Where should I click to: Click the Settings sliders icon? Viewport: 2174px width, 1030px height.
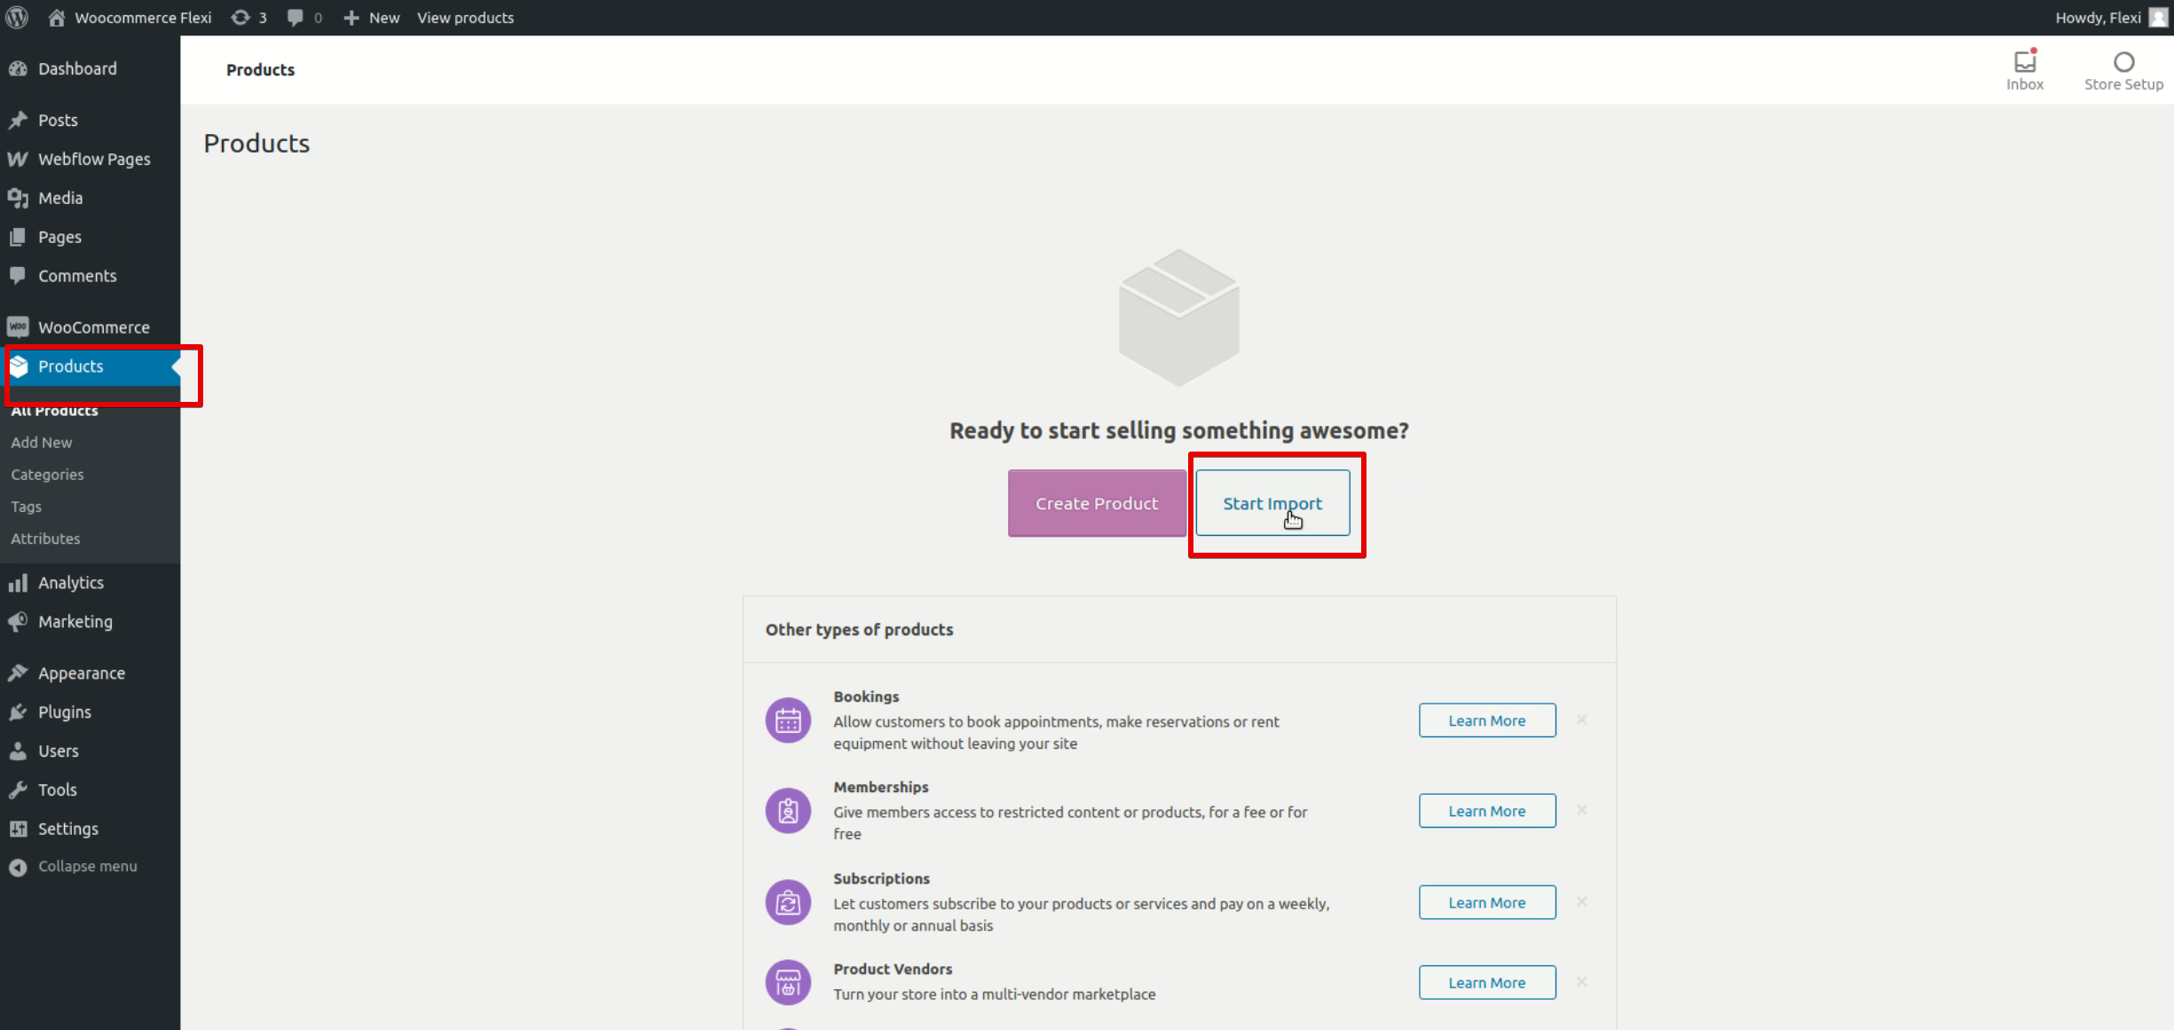[18, 829]
